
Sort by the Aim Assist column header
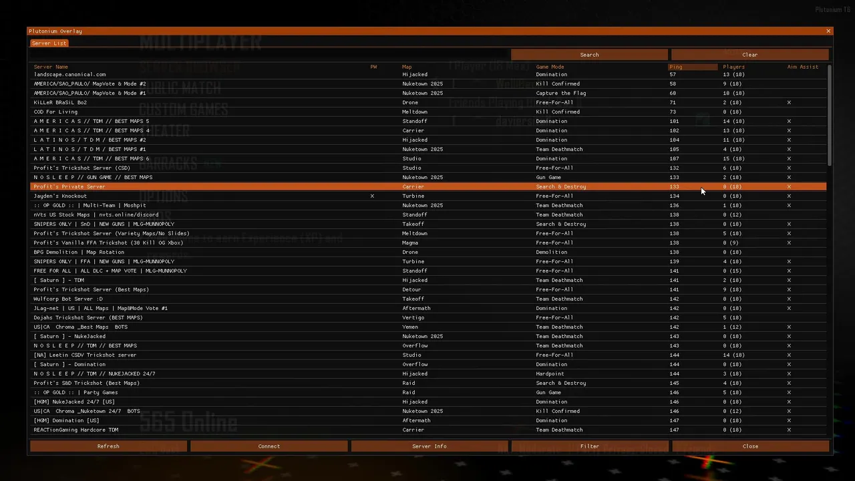802,67
